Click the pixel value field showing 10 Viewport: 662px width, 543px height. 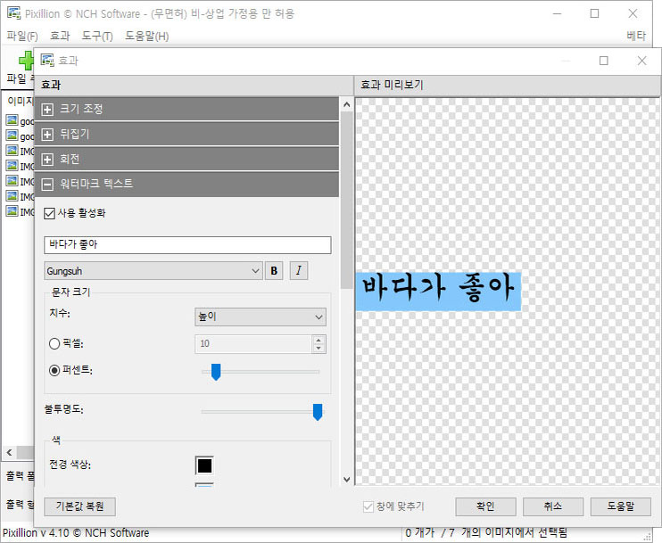click(x=253, y=344)
